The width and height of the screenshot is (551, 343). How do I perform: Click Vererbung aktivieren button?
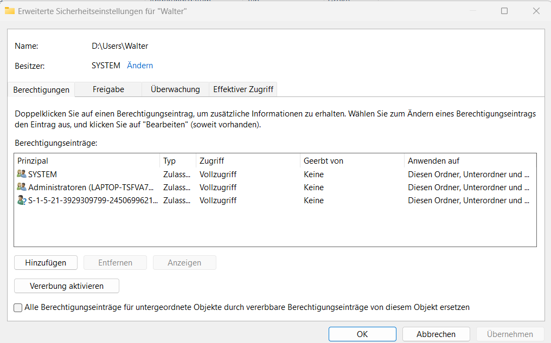coord(67,286)
